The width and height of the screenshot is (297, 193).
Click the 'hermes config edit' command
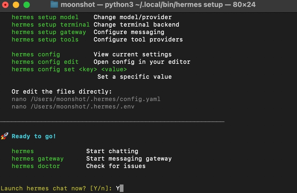[45, 62]
